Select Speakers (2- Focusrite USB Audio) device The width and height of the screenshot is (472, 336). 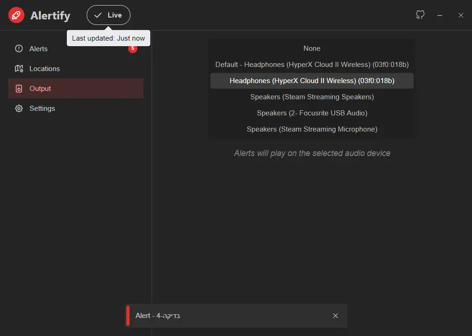[x=312, y=113]
